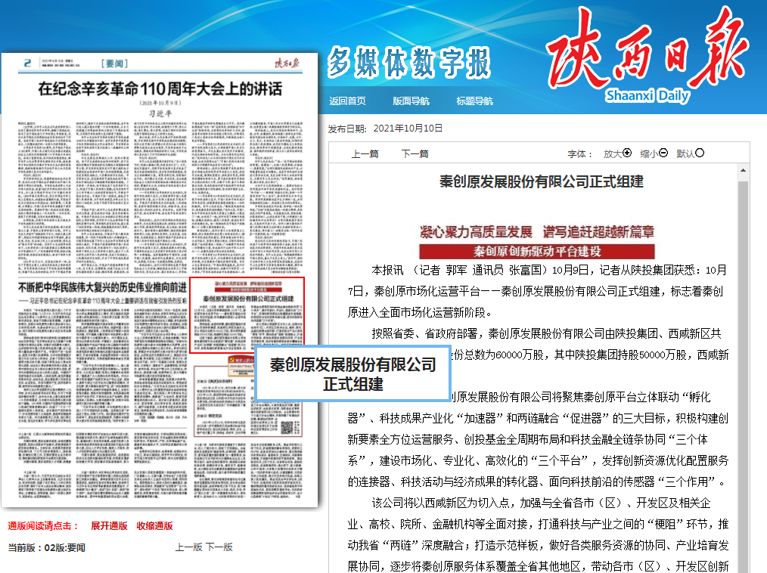Open 返回首页 in the navigation bar
Screen dimensions: 767x573
[347, 101]
